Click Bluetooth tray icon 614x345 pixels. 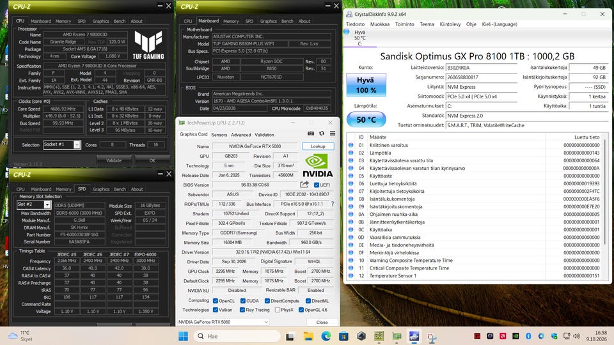pos(528,336)
